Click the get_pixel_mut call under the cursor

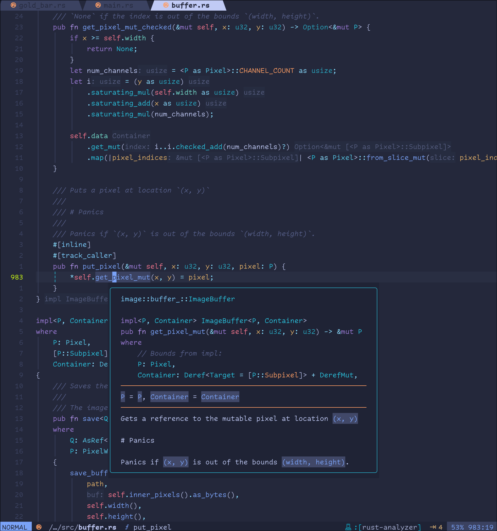coord(123,277)
